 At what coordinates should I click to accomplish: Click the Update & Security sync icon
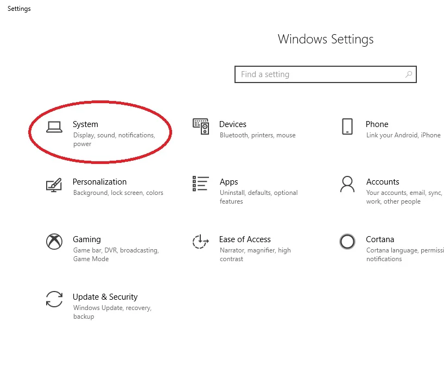click(x=54, y=299)
